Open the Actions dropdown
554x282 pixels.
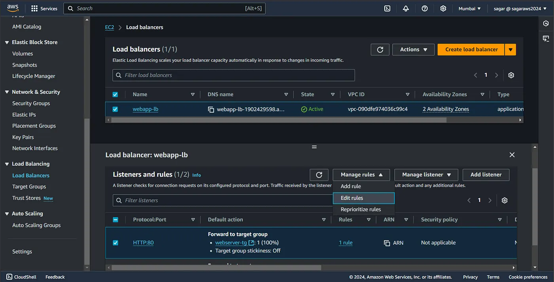(414, 50)
